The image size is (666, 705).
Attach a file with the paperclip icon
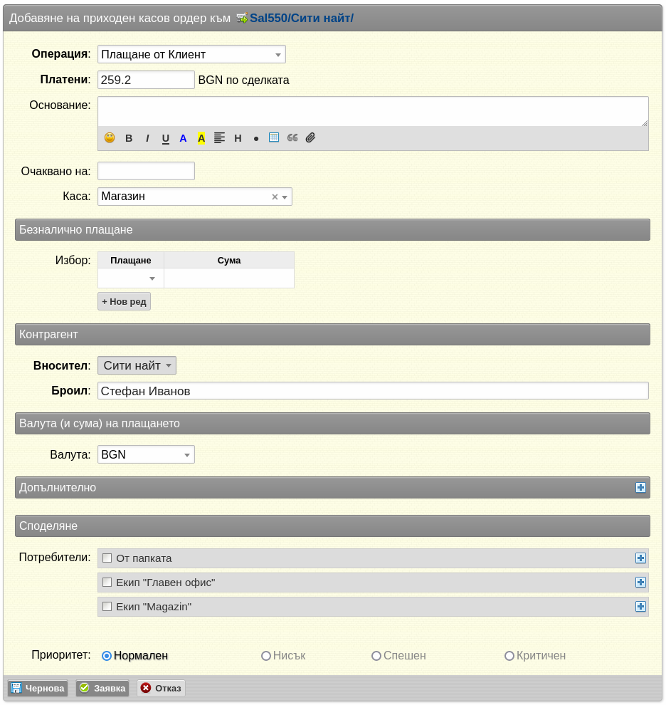310,137
